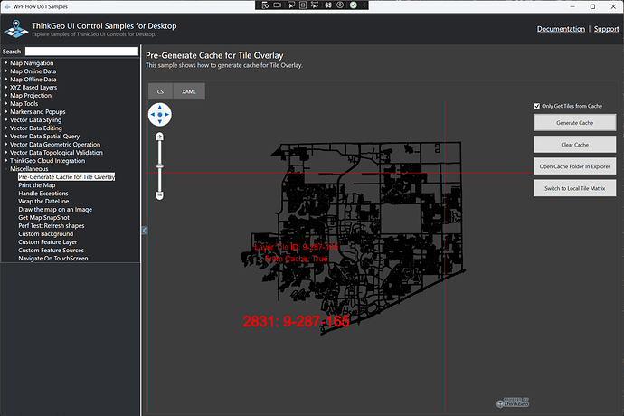Screen dimensions: 624x416
Task: Open the Print the Map sample
Action: point(36,185)
